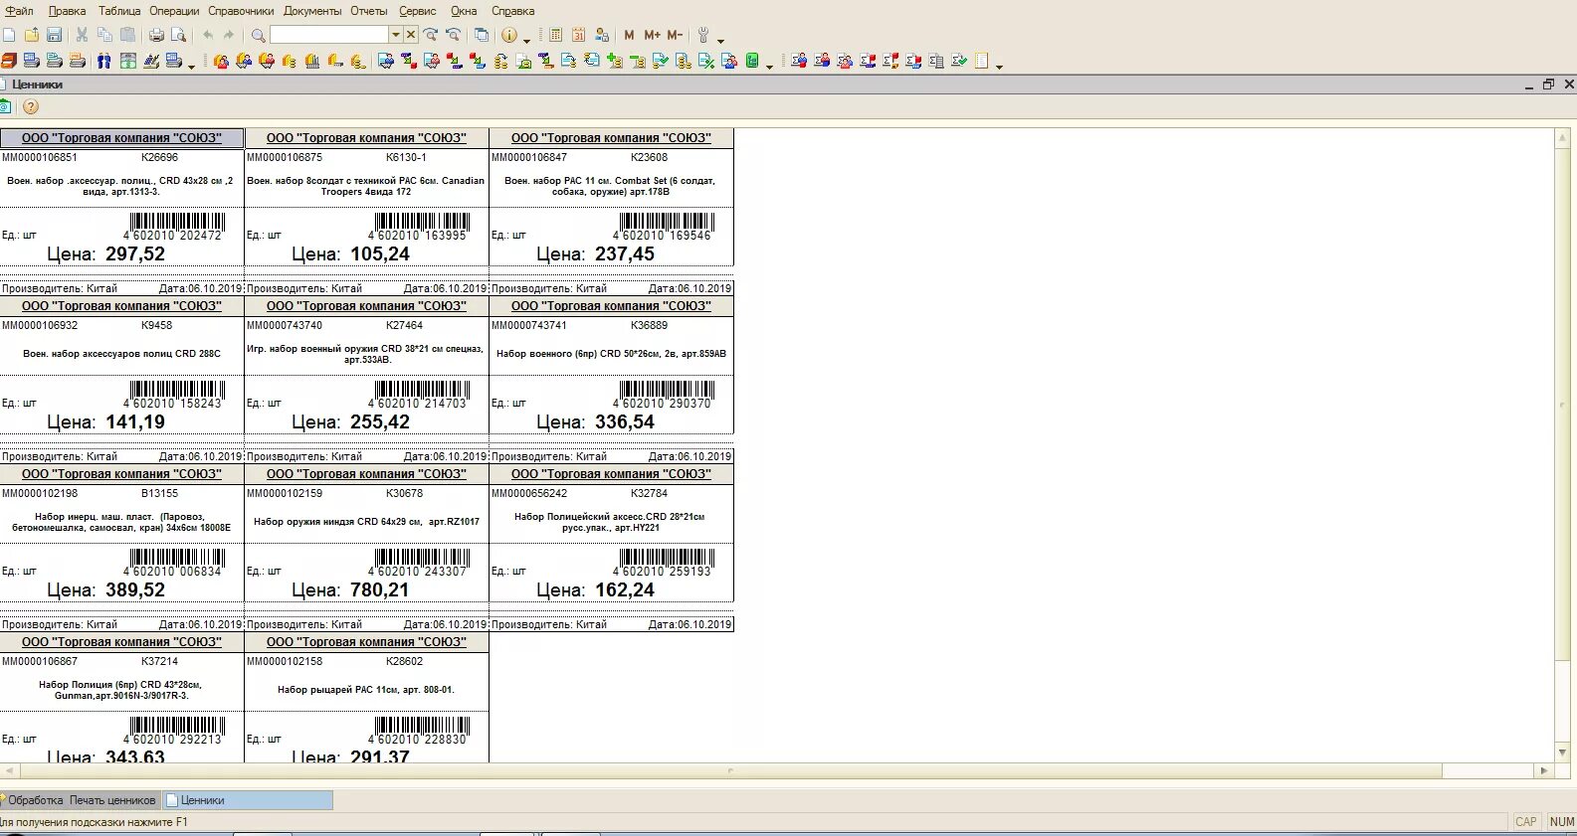Viewport: 1577px width, 836px height.
Task: Open the Calculator icon
Action: coord(556,35)
